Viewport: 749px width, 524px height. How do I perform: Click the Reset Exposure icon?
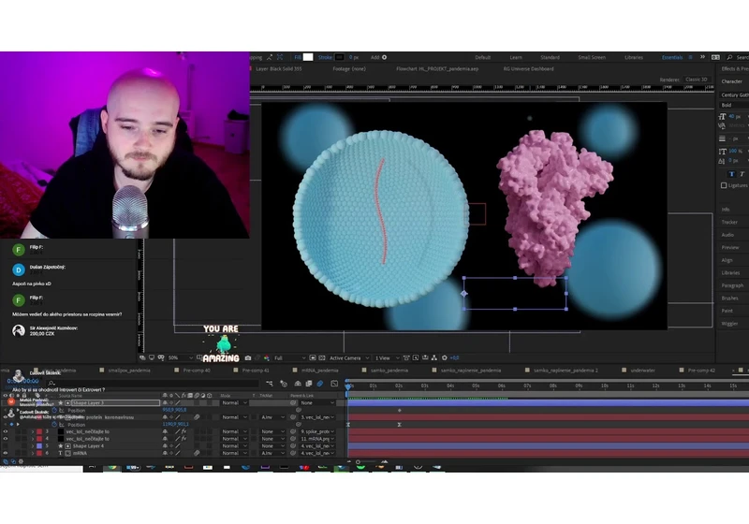pos(444,357)
